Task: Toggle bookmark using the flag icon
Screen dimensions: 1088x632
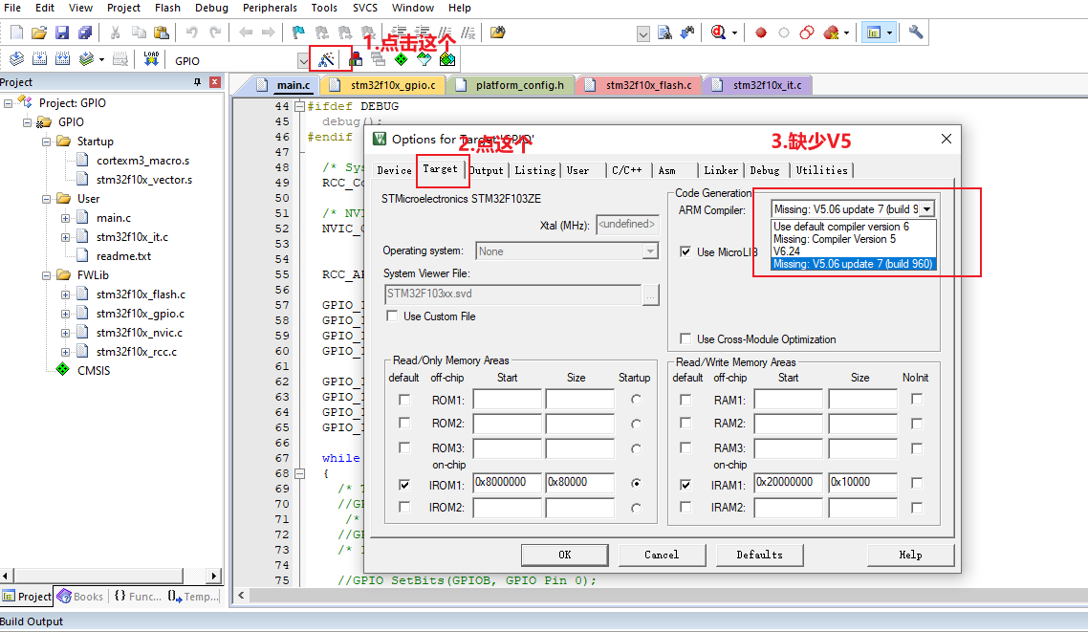Action: 298,33
